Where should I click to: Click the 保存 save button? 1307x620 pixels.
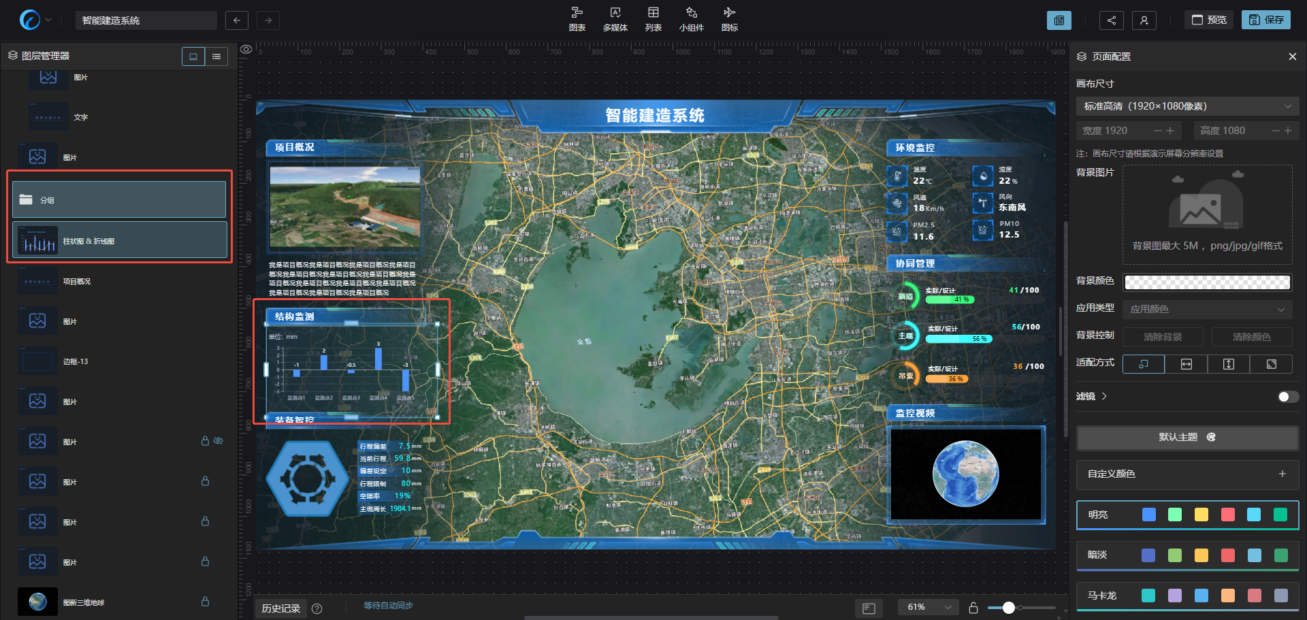1266,20
